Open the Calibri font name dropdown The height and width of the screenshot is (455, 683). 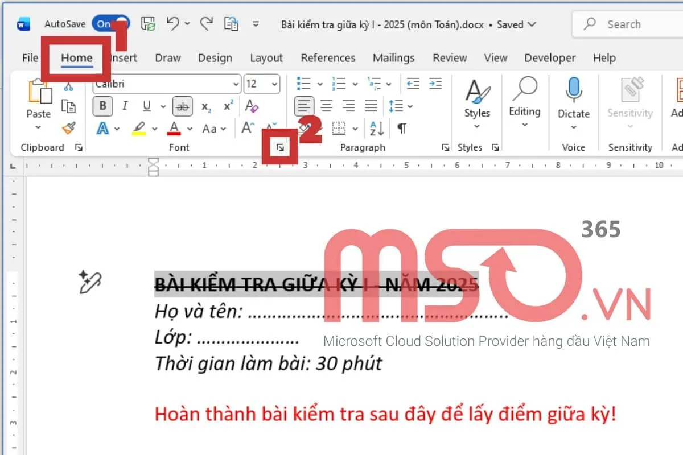(x=237, y=84)
